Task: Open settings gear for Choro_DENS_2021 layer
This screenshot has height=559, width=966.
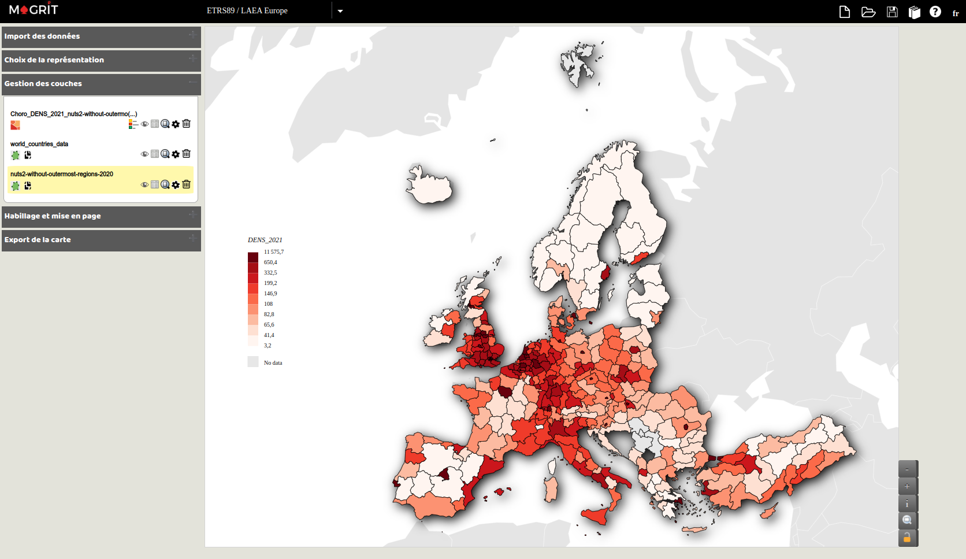Action: point(176,124)
